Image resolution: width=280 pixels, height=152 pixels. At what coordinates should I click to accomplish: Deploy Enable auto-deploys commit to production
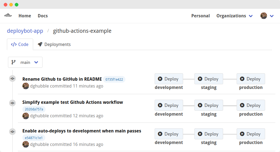tap(251, 134)
